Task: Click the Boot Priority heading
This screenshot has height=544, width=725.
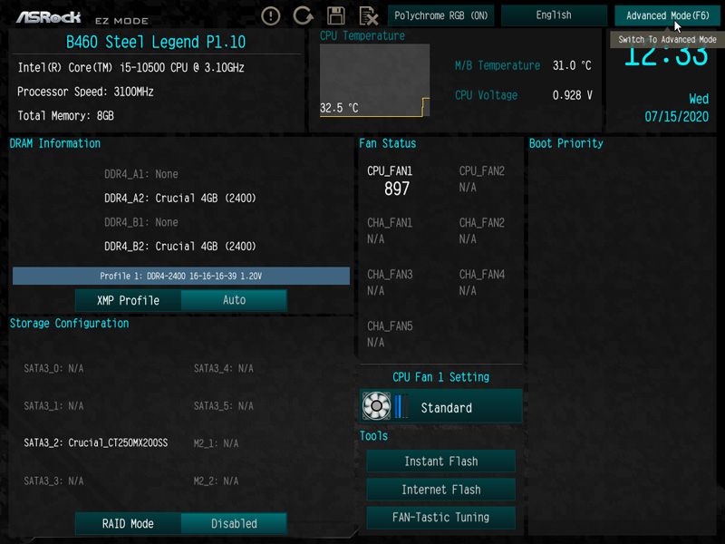Action: point(565,143)
